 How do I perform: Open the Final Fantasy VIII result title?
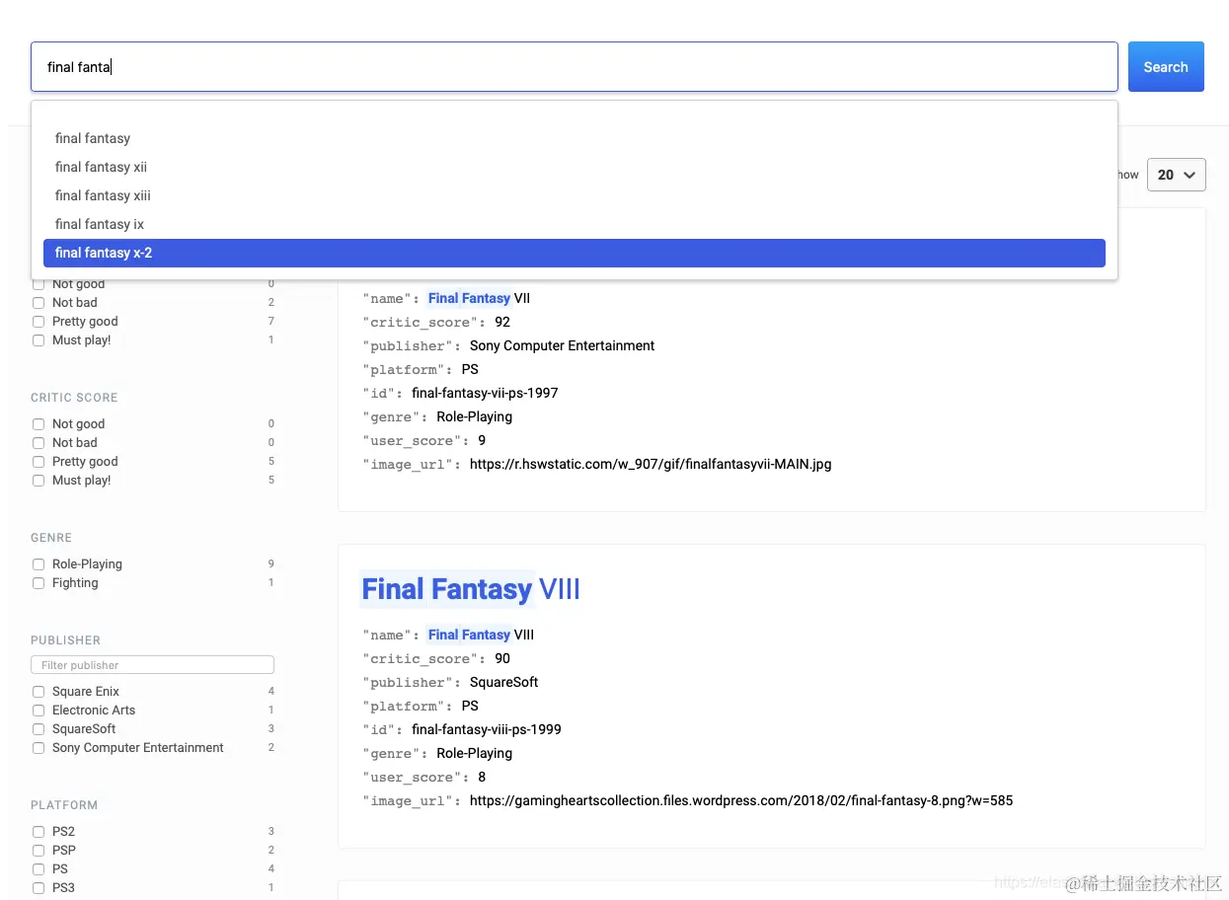tap(471, 589)
